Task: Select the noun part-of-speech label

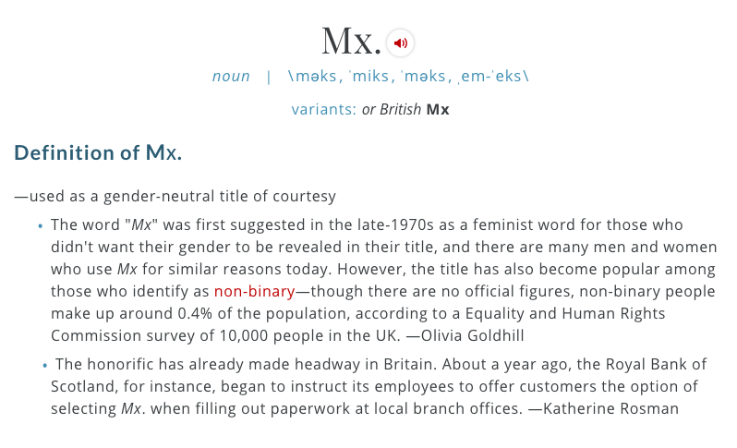Action: 231,76
